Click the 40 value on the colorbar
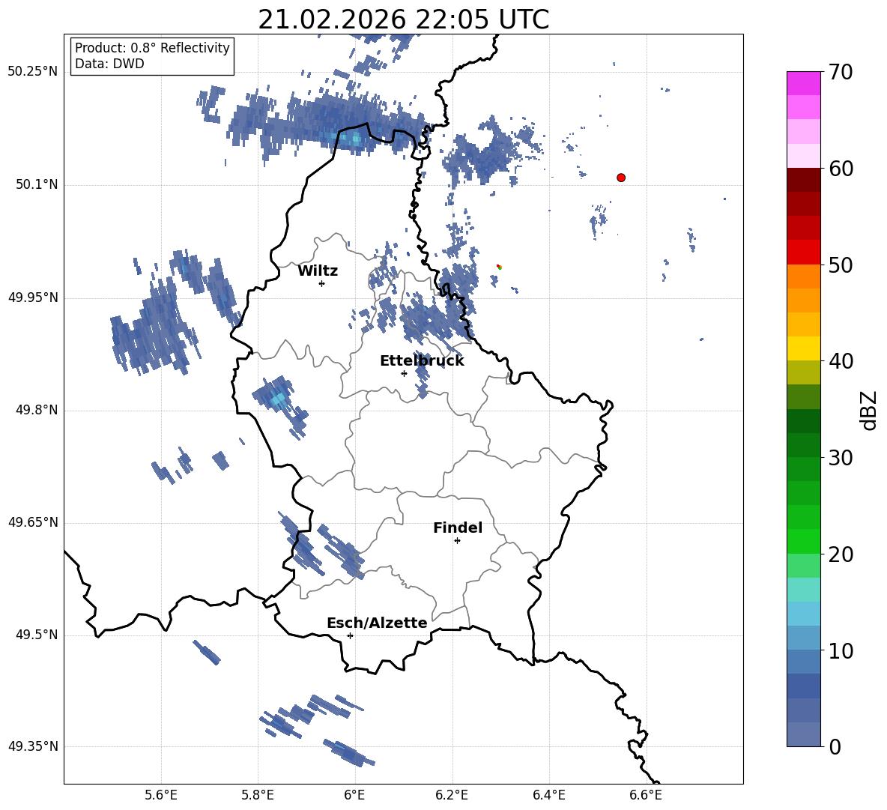 point(841,361)
